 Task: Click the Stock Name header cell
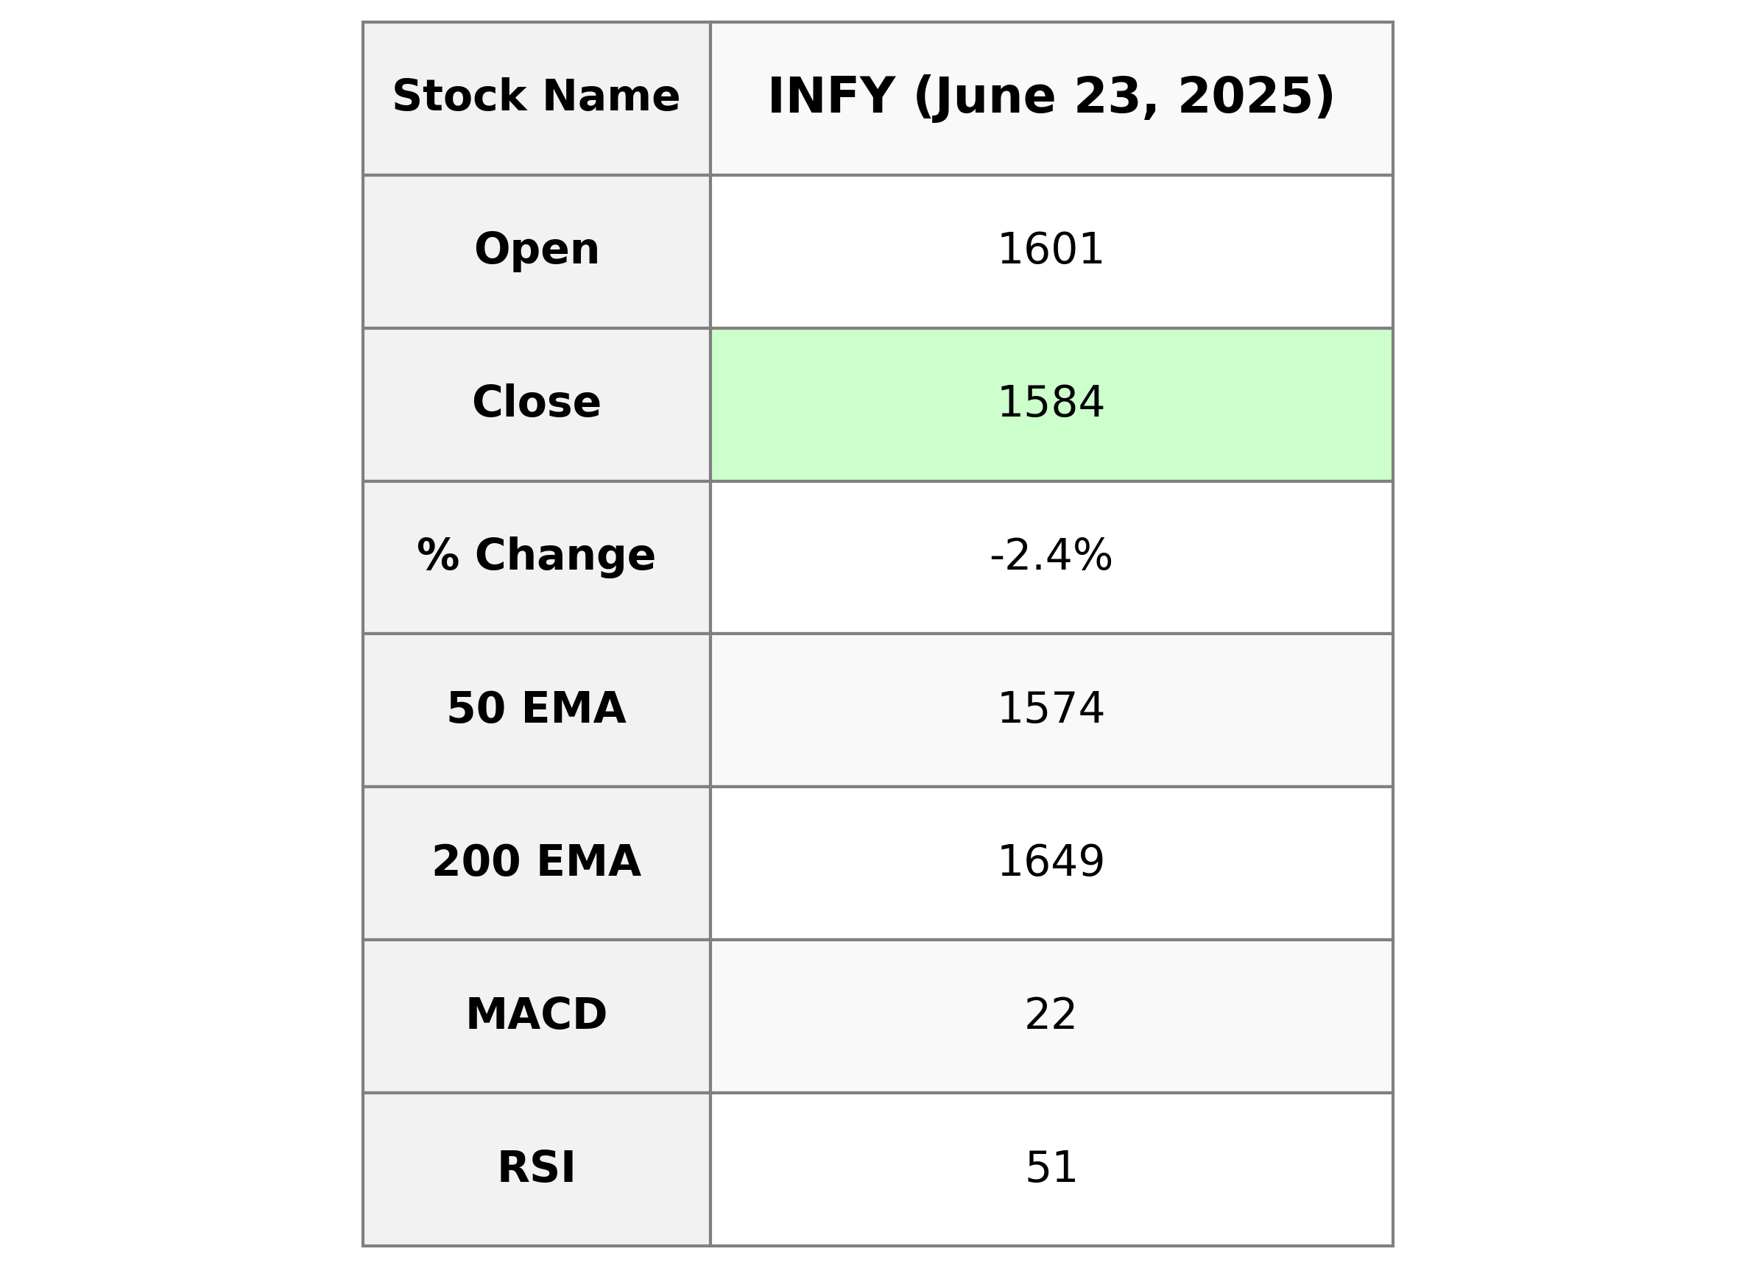(x=537, y=99)
